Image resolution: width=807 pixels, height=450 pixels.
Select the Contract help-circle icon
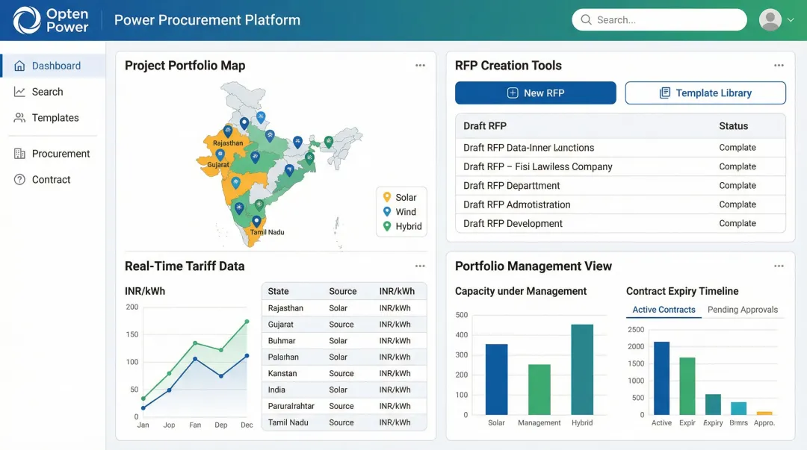pos(20,179)
